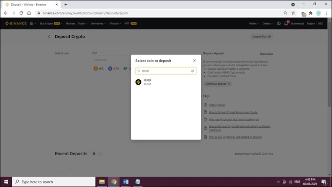Open the Chrome three-dot menu
The height and width of the screenshot is (187, 332).
pos(326,13)
